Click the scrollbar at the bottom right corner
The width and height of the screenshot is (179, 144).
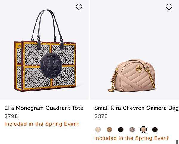tap(177, 142)
